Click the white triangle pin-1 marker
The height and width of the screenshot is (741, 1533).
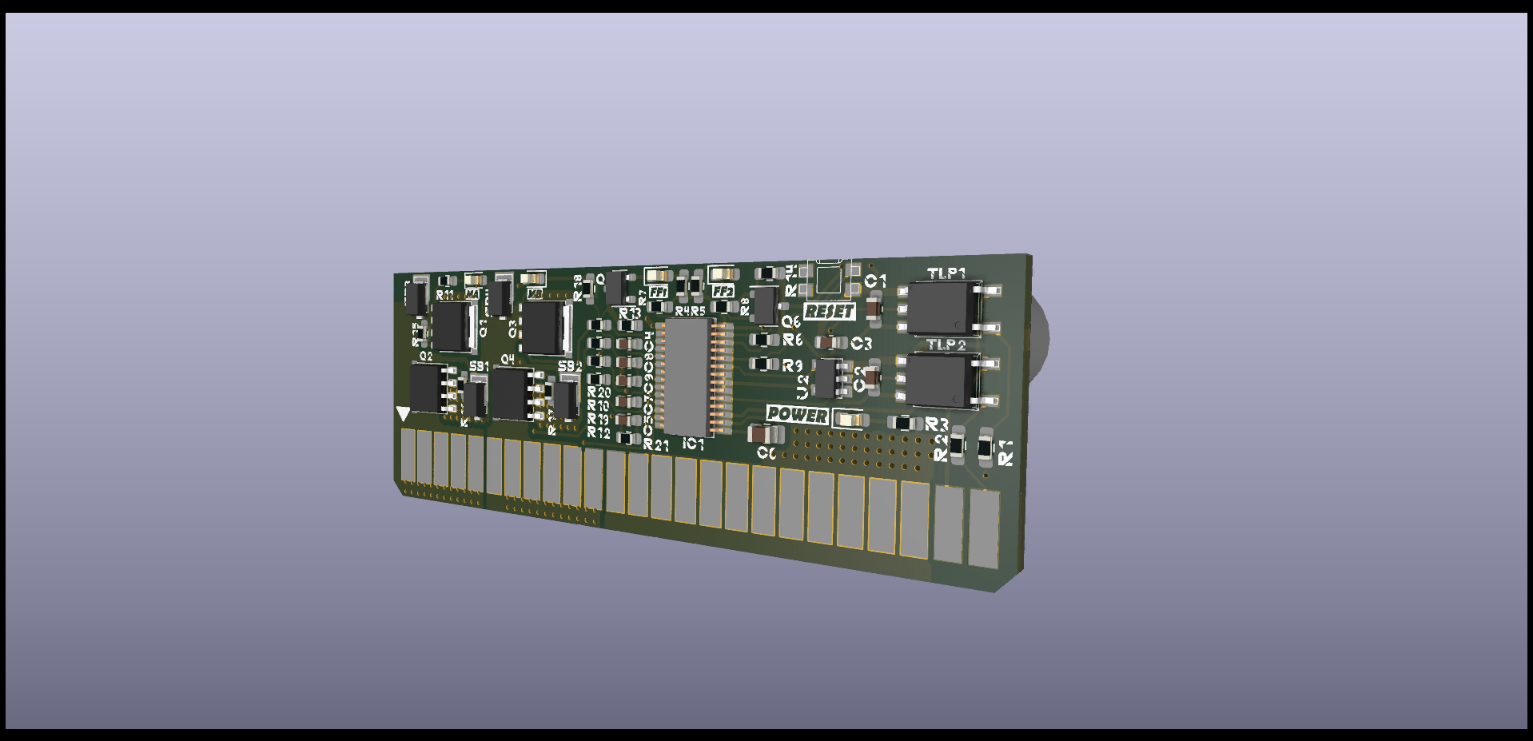(x=404, y=413)
